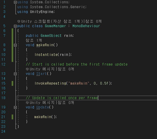157x139 pixels.
Task: Collapse the using directives block
Action: tap(15, 2)
